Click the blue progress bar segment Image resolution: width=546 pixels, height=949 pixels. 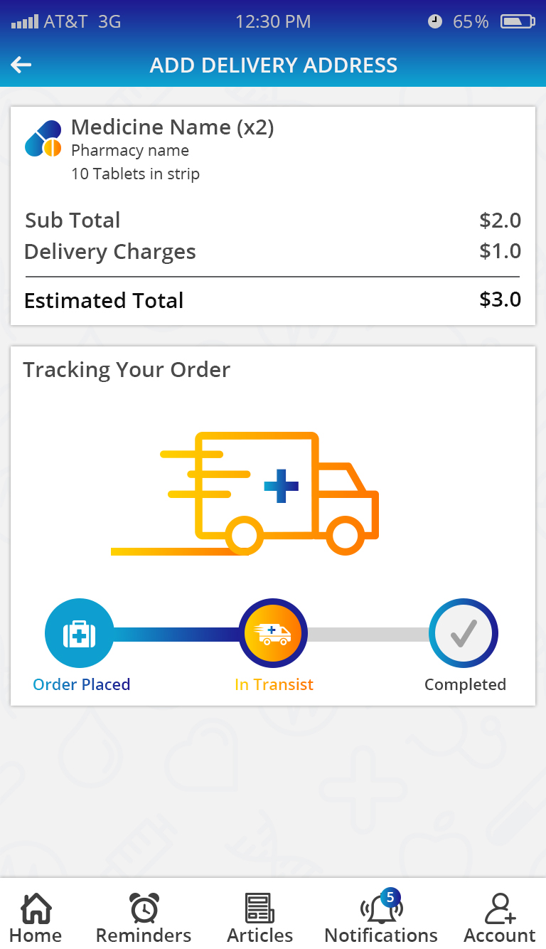pos(176,634)
